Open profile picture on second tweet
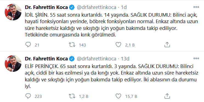This screenshot has height=102, width=204. click(x=13, y=63)
